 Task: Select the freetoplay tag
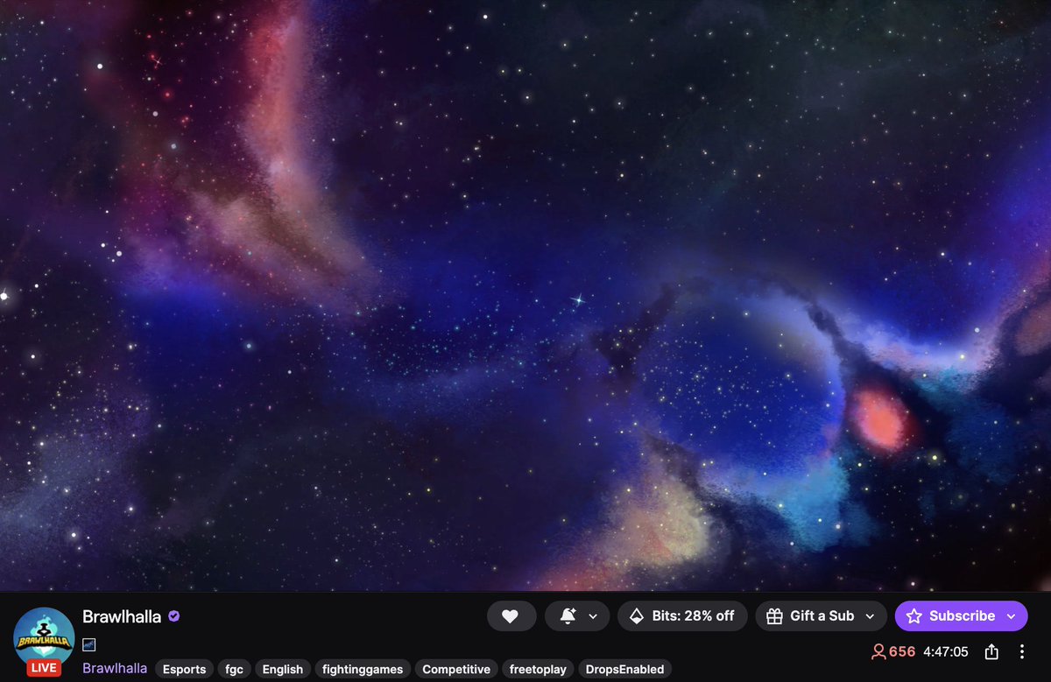tap(538, 670)
